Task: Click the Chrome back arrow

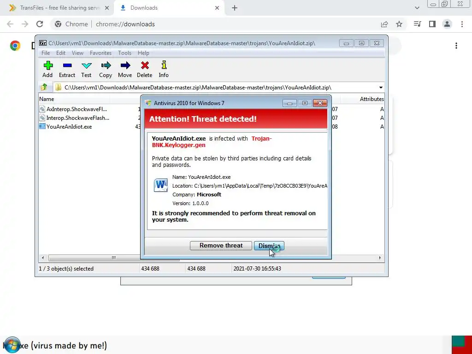Action: coord(10,24)
